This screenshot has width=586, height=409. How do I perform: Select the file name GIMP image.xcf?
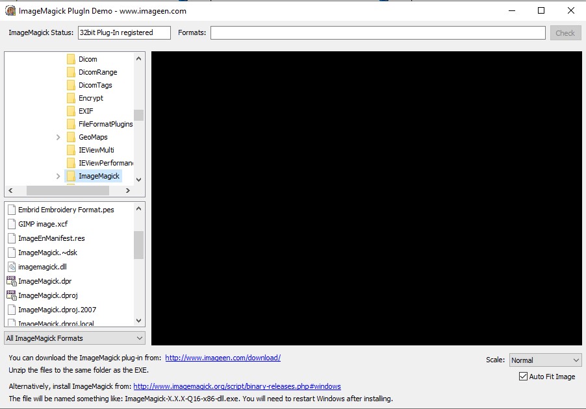[43, 224]
